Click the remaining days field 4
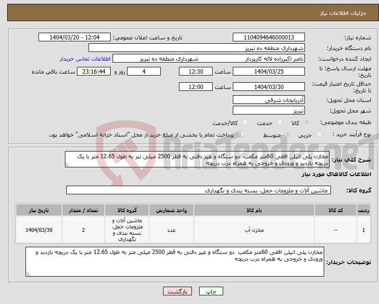Screen dimensions: 379x304 (144, 72)
